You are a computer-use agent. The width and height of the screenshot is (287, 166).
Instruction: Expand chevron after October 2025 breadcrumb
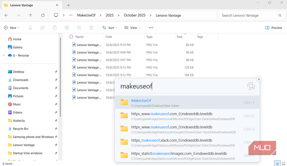click(x=151, y=15)
